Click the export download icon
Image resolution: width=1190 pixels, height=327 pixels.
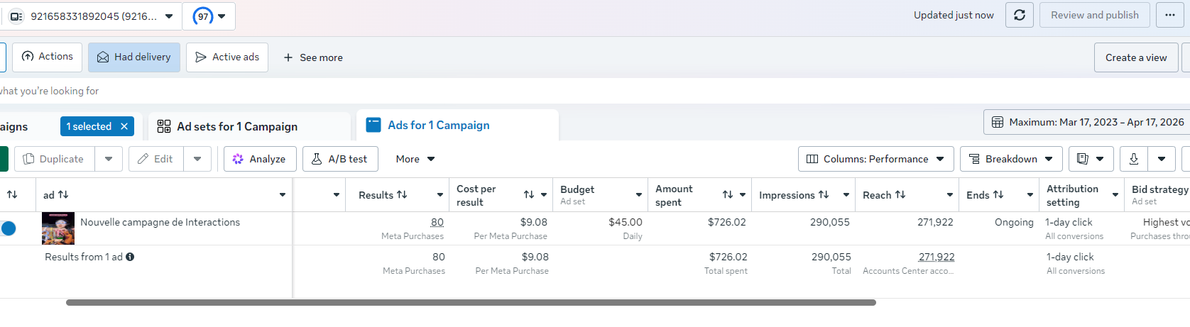pos(1134,159)
